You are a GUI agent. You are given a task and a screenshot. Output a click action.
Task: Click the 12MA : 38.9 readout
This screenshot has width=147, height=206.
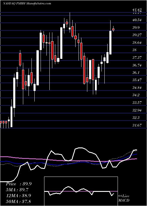click(x=19, y=195)
